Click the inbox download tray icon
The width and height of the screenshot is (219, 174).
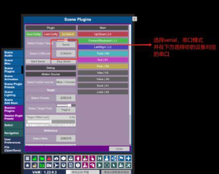tap(71, 158)
